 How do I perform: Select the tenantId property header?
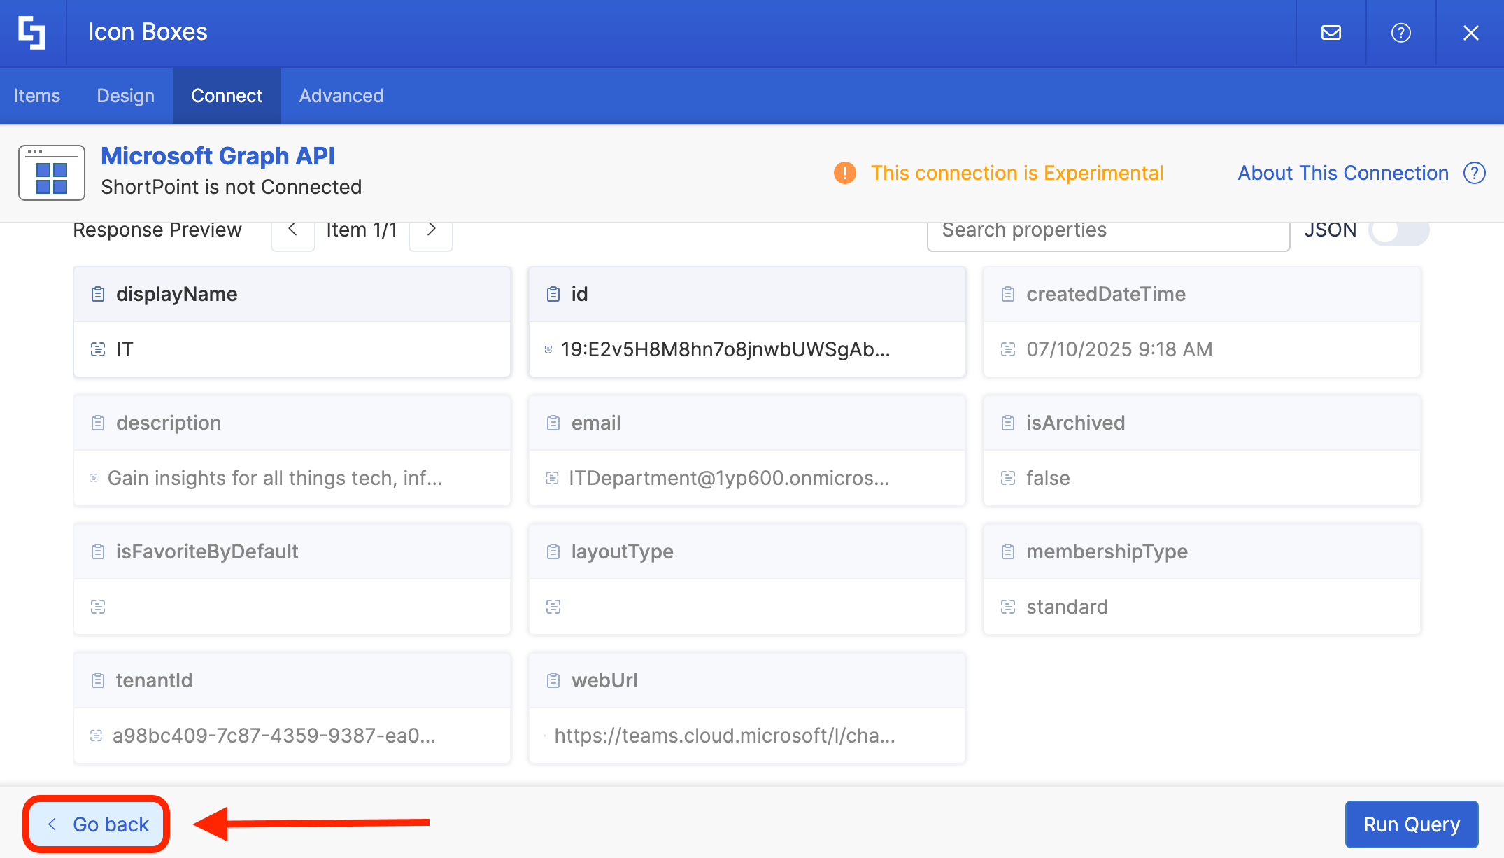292,680
